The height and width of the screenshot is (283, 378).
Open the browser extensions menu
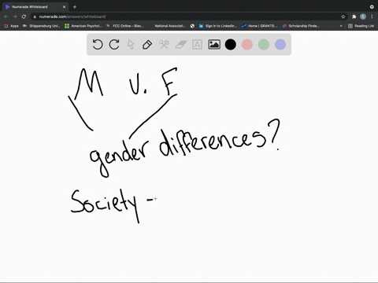(x=354, y=17)
